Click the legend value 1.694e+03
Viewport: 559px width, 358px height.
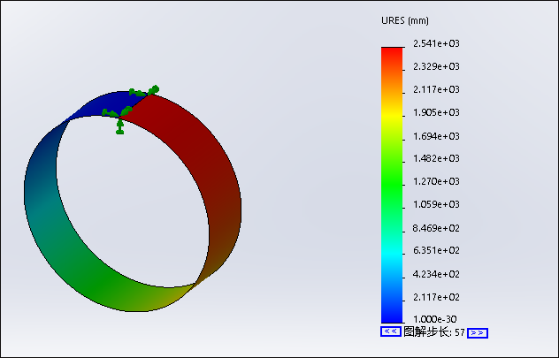pyautogui.click(x=436, y=136)
